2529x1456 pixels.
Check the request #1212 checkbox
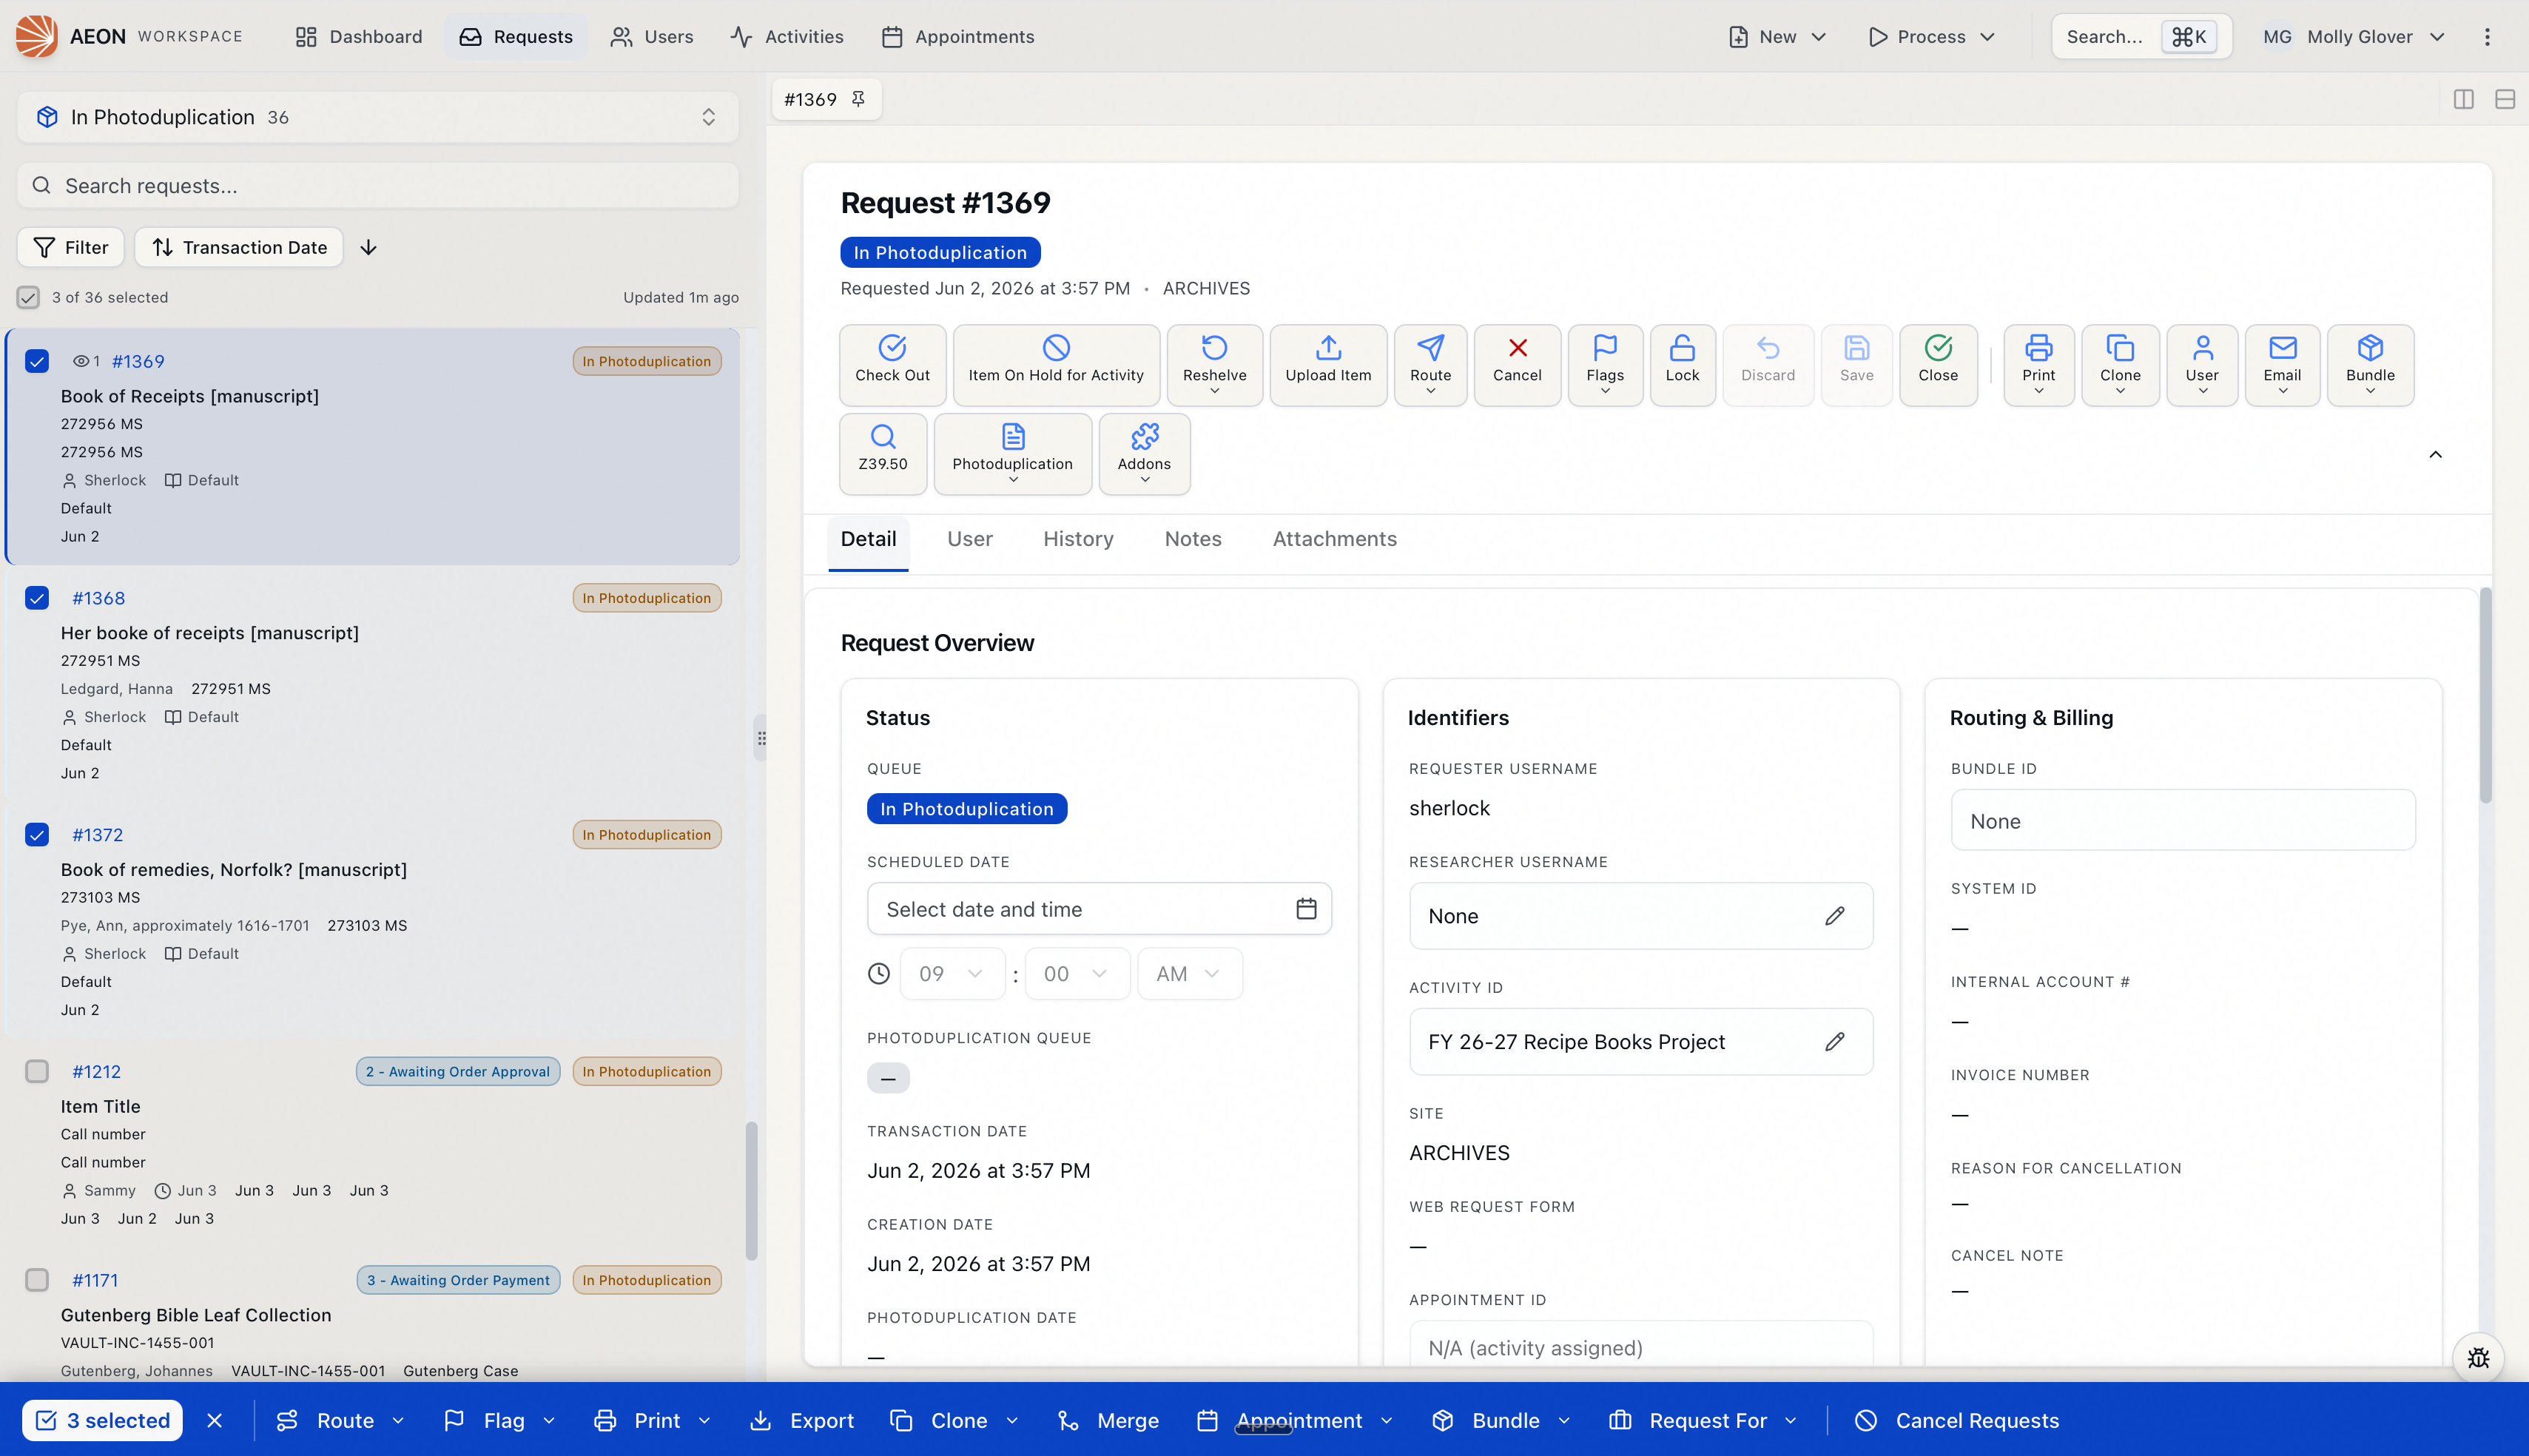37,1072
